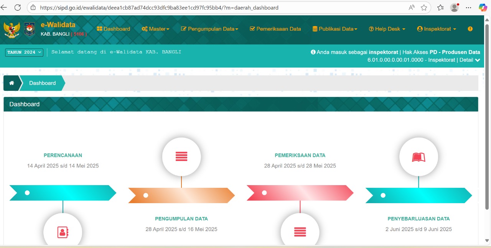Select the Pemeriksaan Data checkmark icon
Viewport: 491px width, 248px height.
[252, 29]
